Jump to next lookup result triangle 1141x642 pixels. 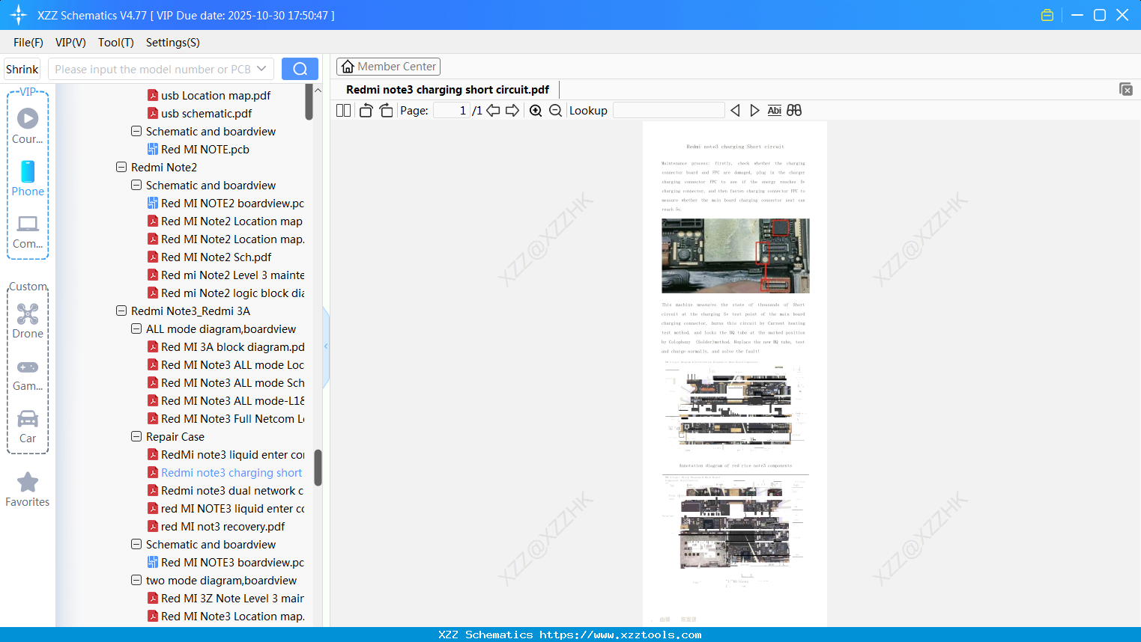(x=754, y=111)
